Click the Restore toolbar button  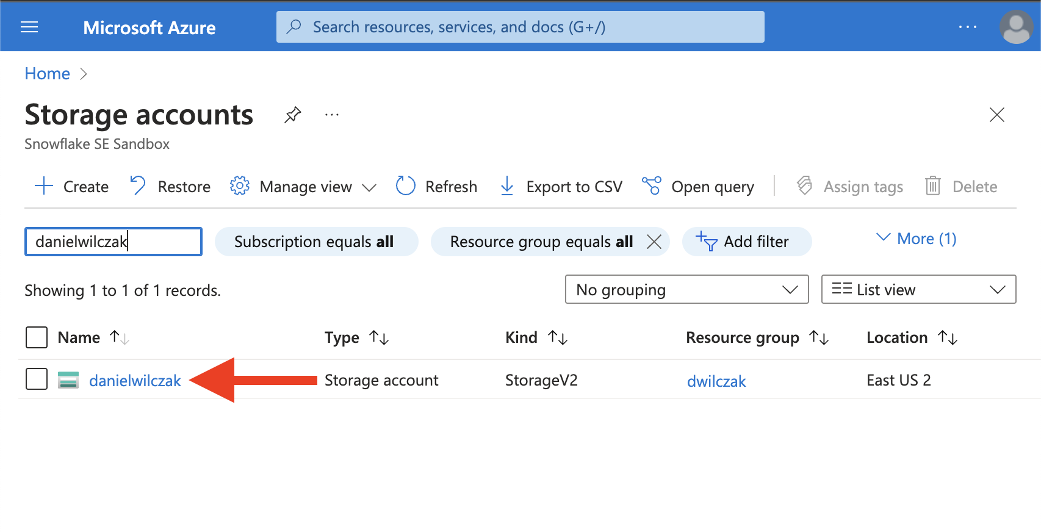pyautogui.click(x=170, y=186)
